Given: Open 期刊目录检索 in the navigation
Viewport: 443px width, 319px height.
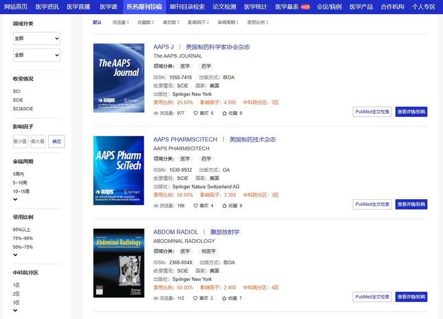Looking at the screenshot, I should [187, 7].
